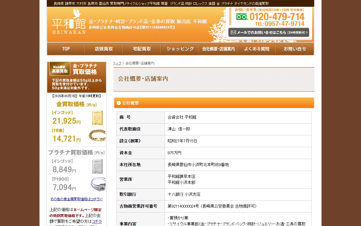Screen dimensions: 361x226
Task: Click gold ingot price 21,925円
Action: click(67, 121)
